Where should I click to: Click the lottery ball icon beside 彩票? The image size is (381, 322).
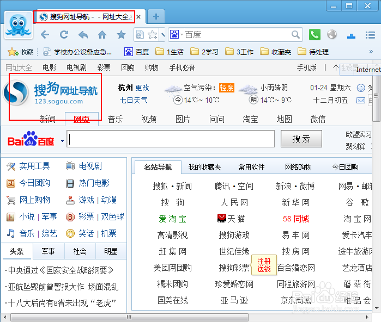[70, 217]
